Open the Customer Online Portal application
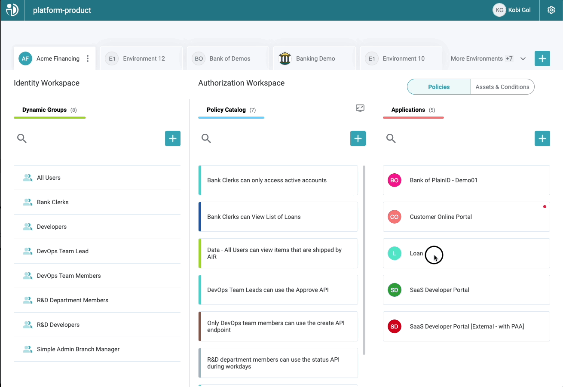The height and width of the screenshot is (387, 563). (466, 217)
